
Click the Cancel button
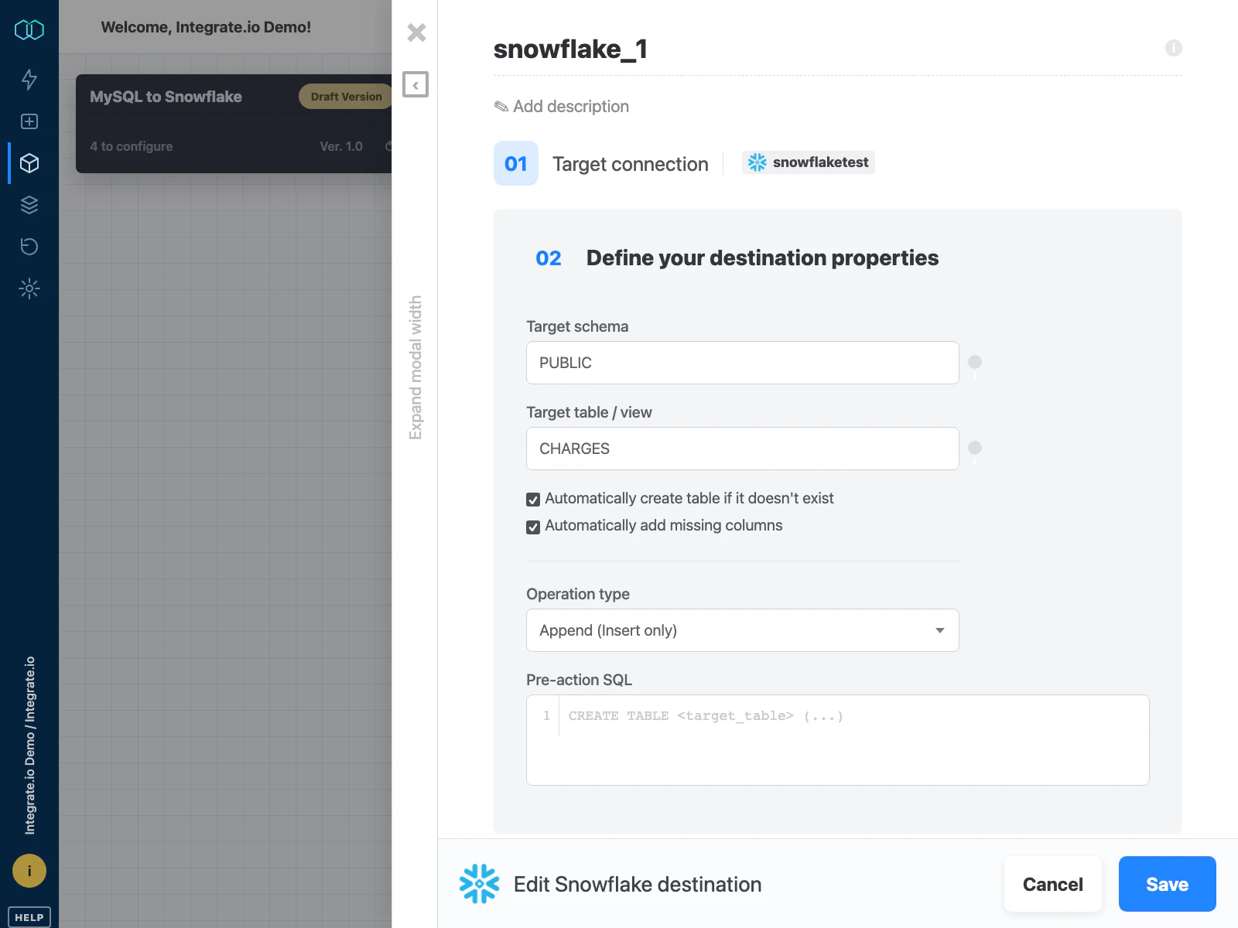pyautogui.click(x=1053, y=884)
